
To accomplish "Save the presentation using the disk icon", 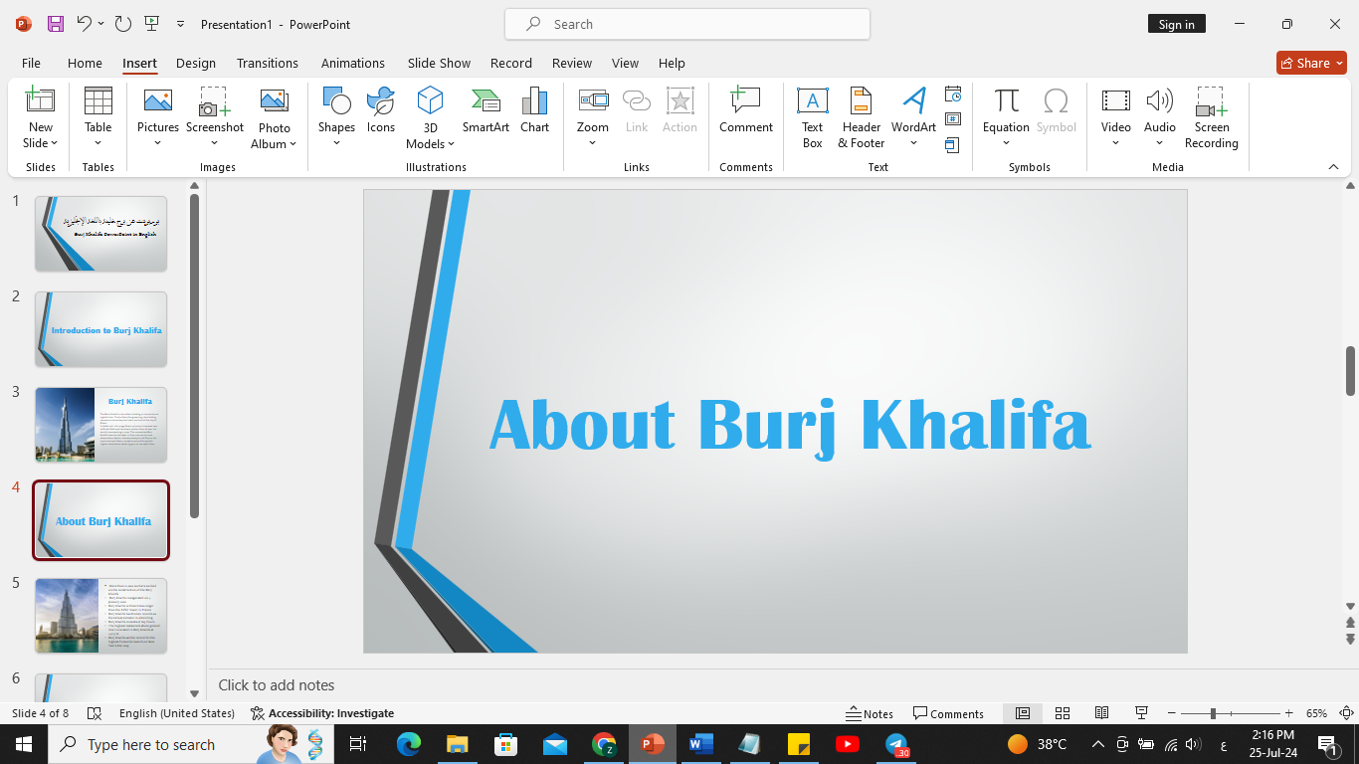I will click(56, 24).
